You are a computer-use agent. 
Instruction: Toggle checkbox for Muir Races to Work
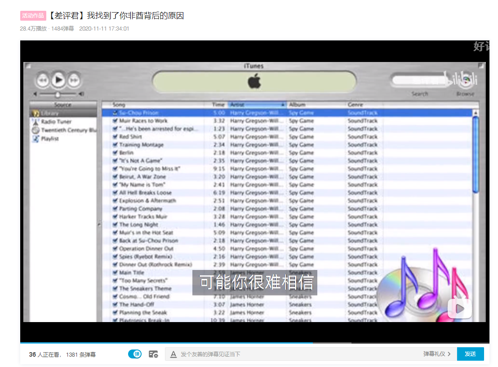(x=115, y=121)
